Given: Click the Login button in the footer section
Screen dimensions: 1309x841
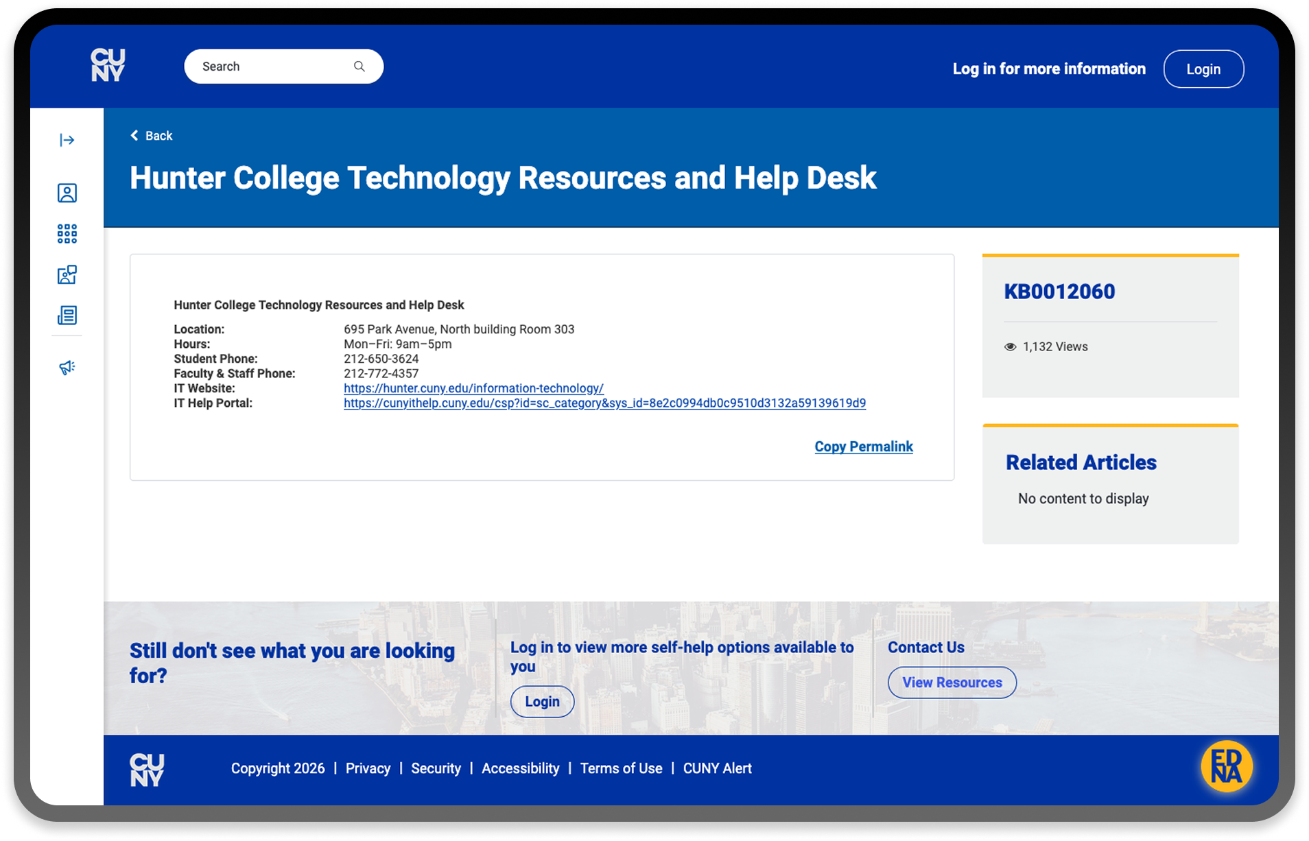Looking at the screenshot, I should coord(542,702).
